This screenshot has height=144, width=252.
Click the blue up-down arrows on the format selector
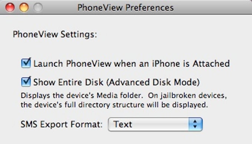tap(195, 124)
